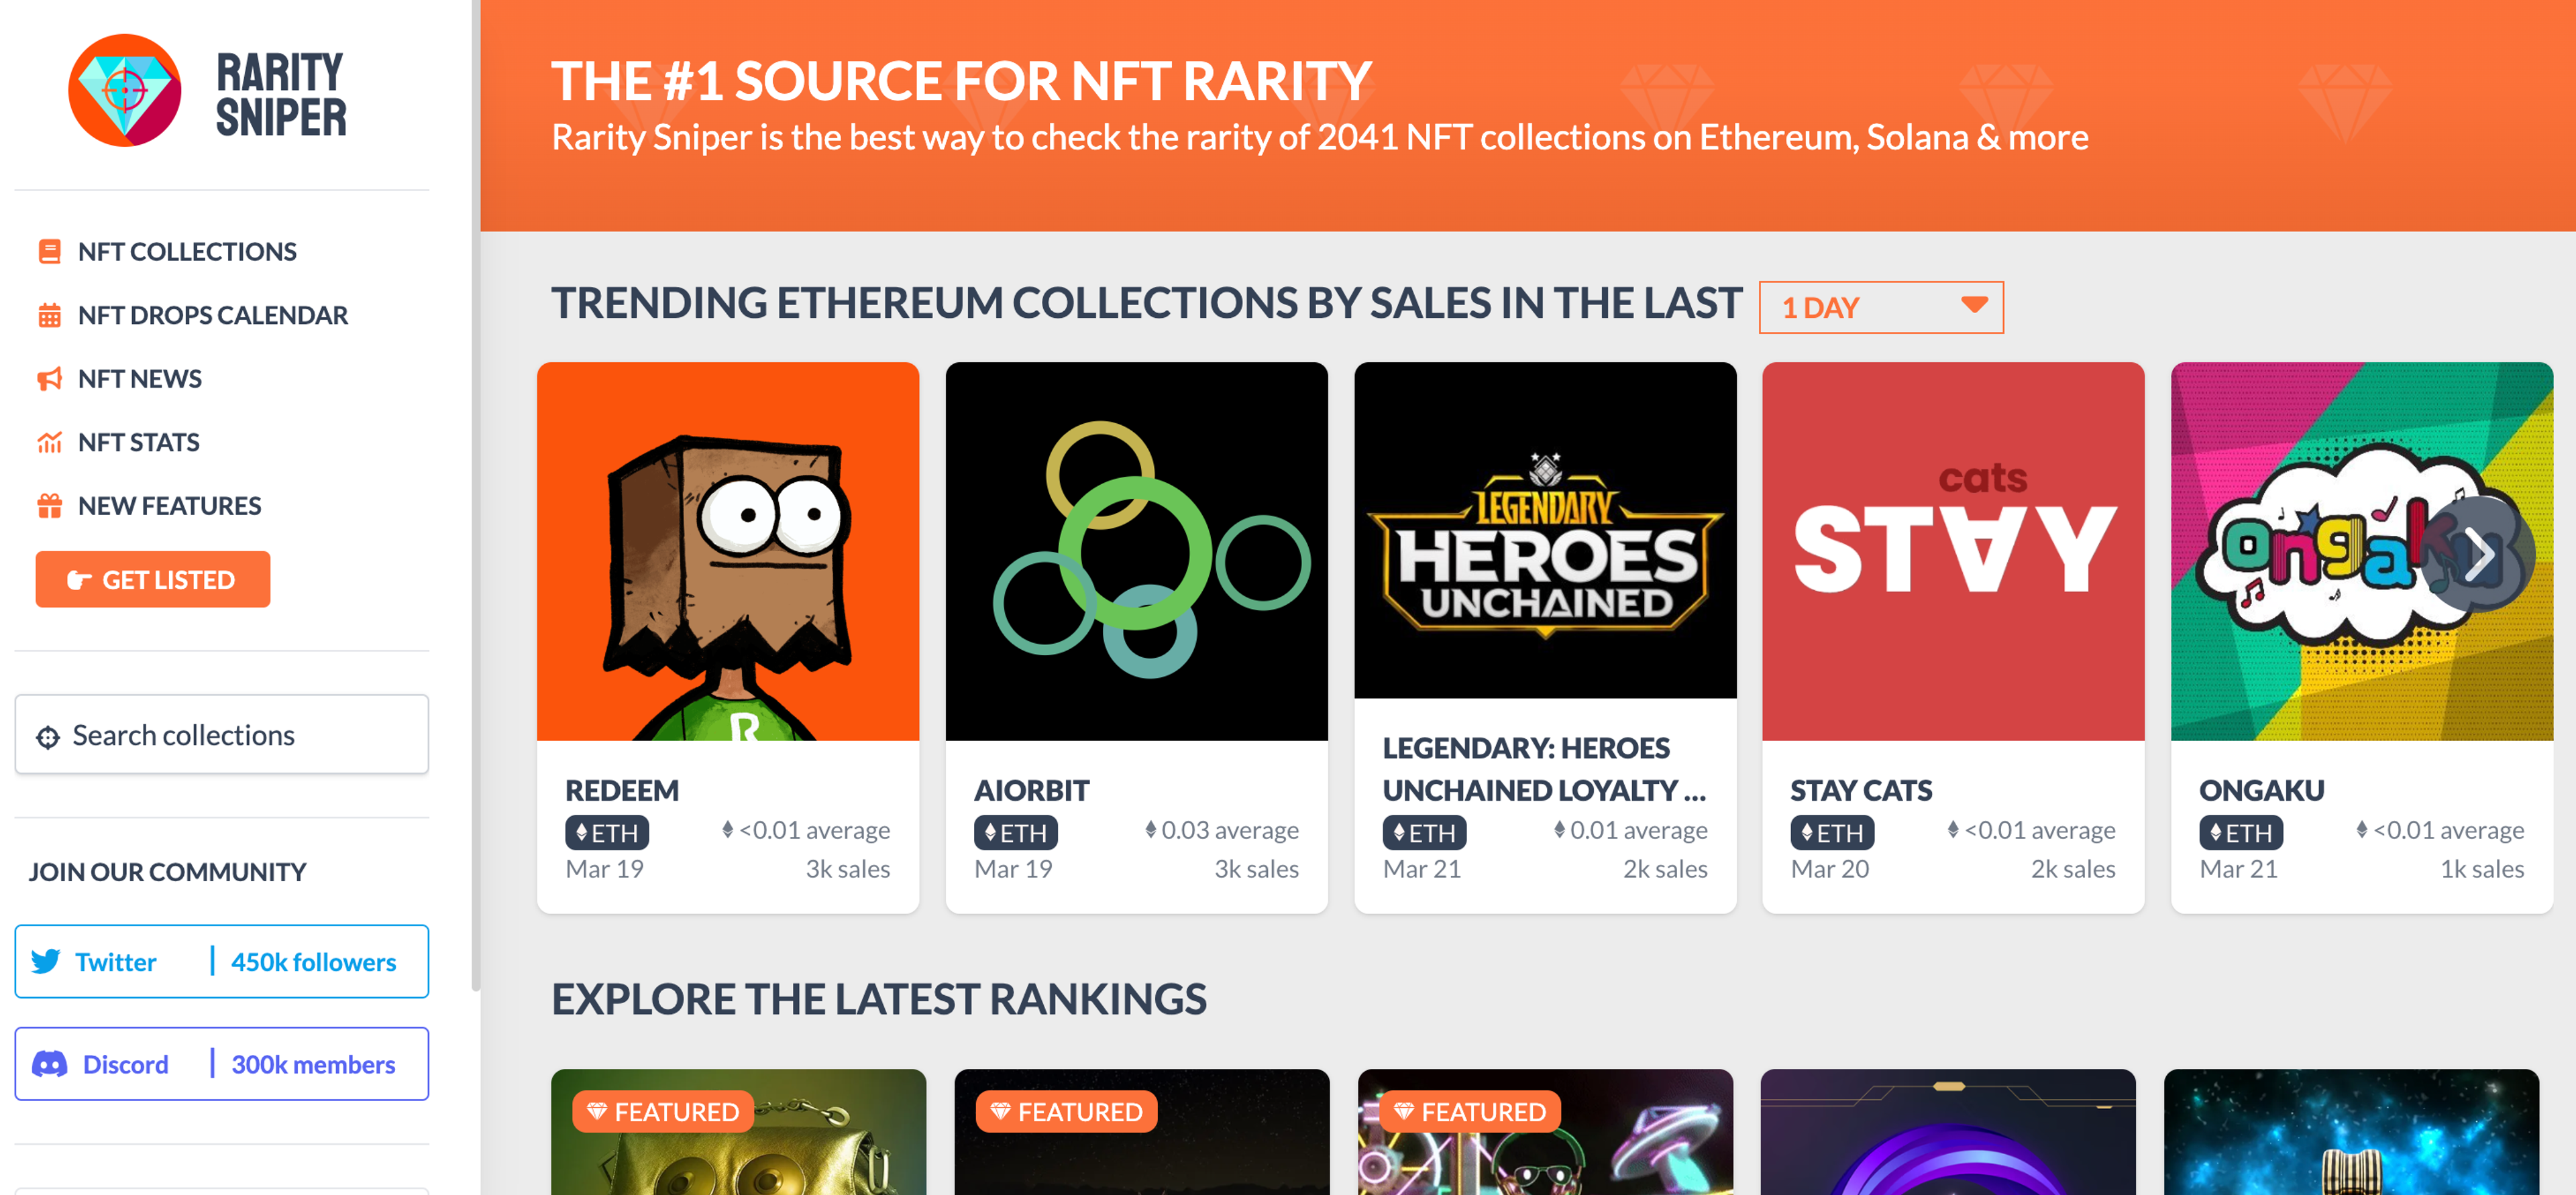This screenshot has width=2576, height=1195.
Task: Click the ETH badge on Stay Cats card
Action: [x=1832, y=832]
